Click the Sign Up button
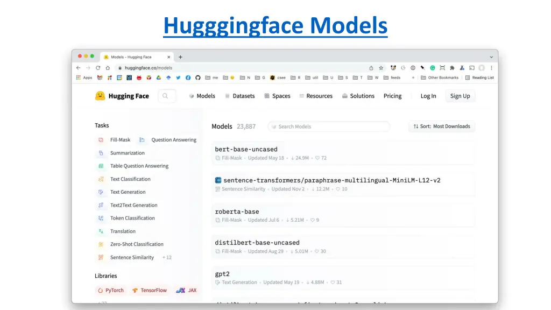551x310 pixels. [x=460, y=96]
